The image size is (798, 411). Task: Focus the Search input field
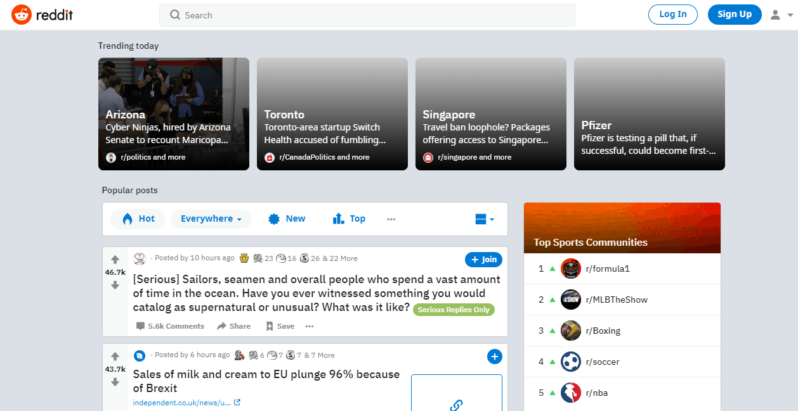coord(367,15)
